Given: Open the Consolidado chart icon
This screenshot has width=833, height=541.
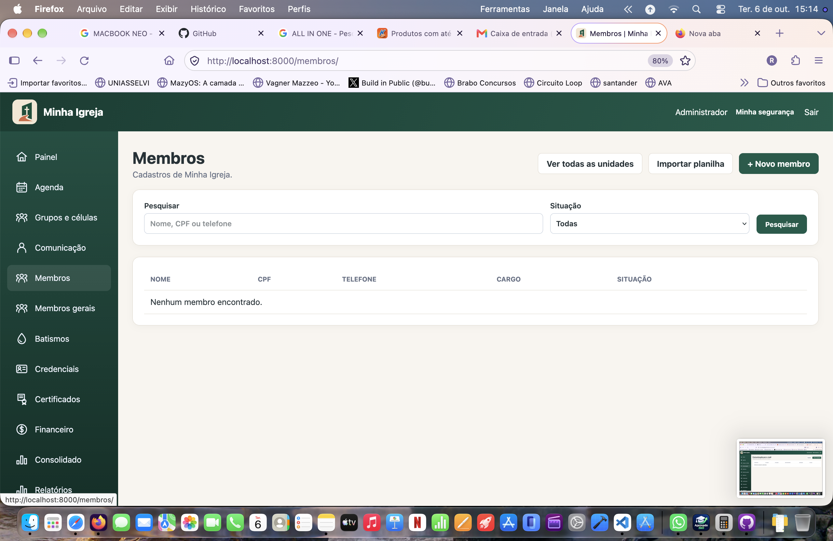Looking at the screenshot, I should coord(22,459).
